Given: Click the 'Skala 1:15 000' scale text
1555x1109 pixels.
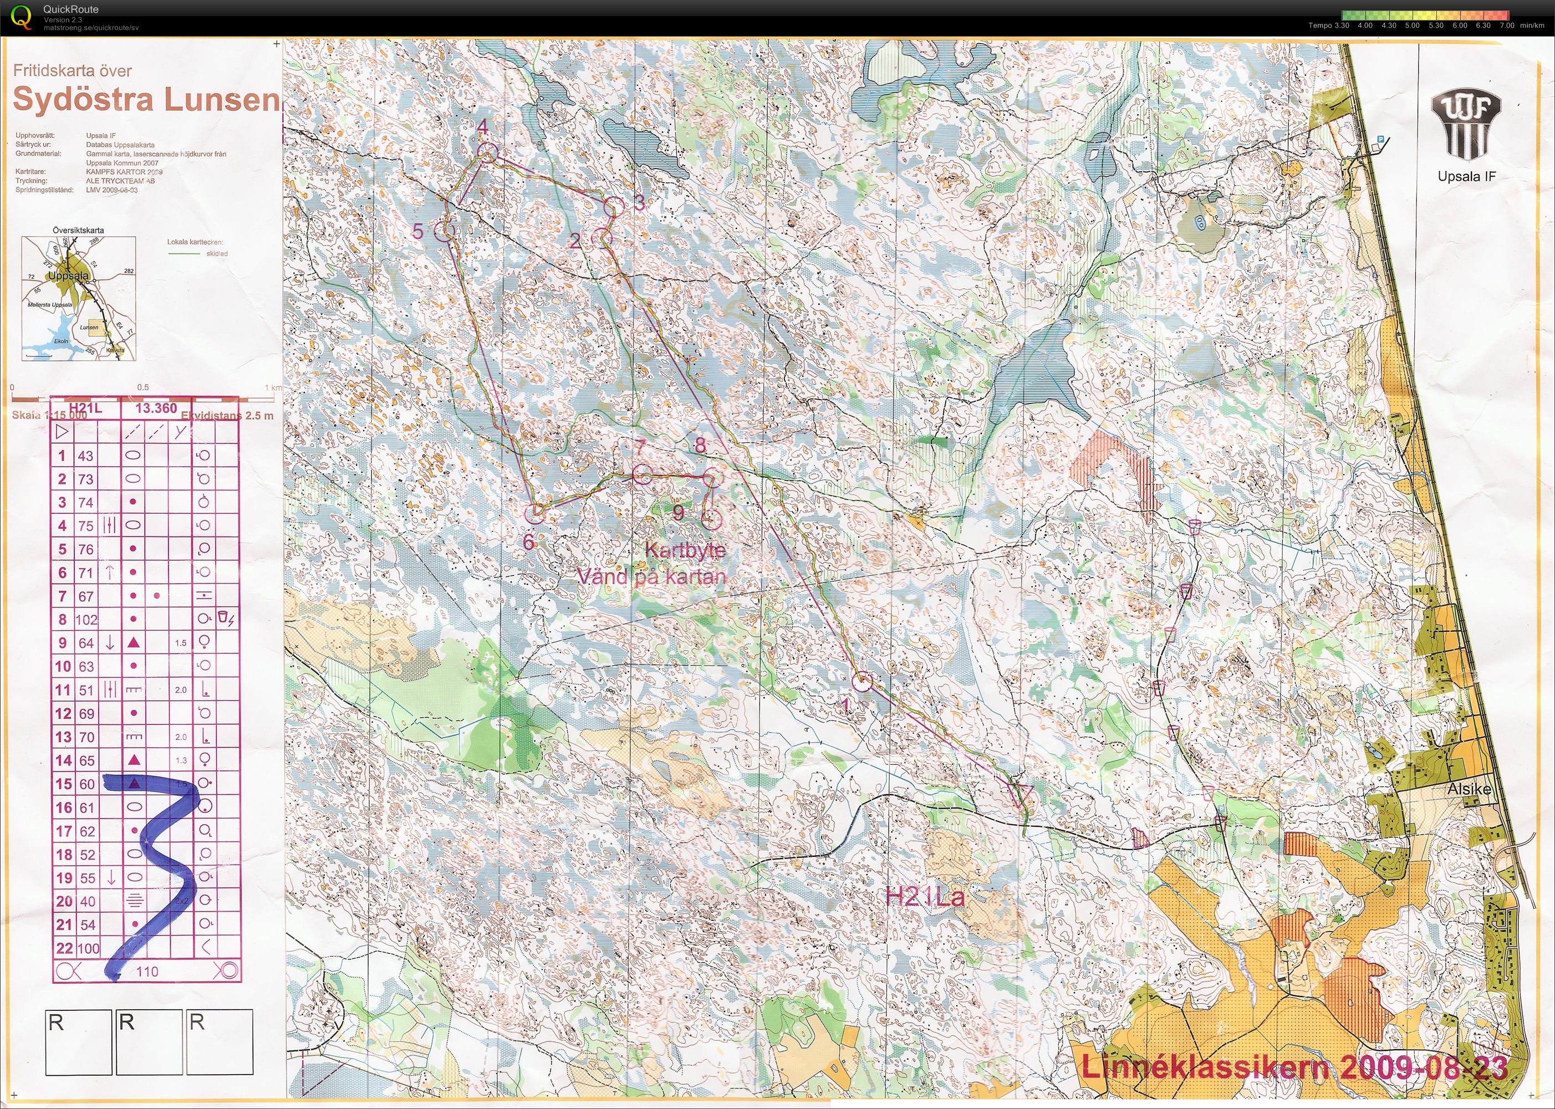Looking at the screenshot, I should tap(49, 415).
